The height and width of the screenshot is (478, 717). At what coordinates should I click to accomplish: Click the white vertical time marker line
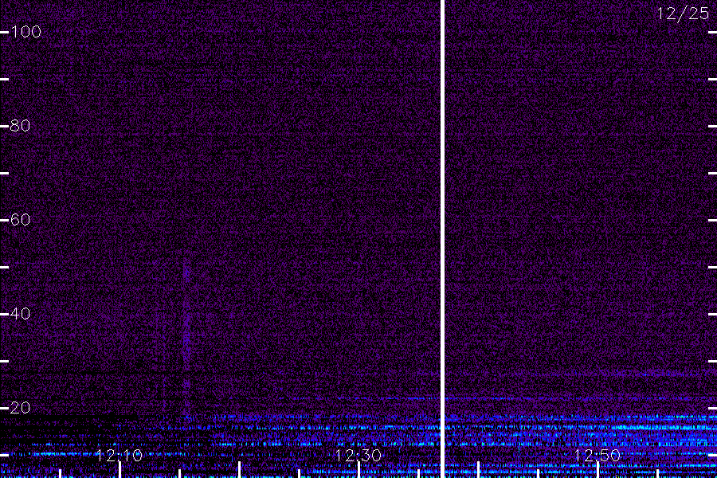tap(442, 239)
